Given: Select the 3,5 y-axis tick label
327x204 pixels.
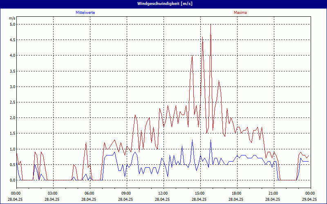Looking at the screenshot, I should (x=12, y=71).
